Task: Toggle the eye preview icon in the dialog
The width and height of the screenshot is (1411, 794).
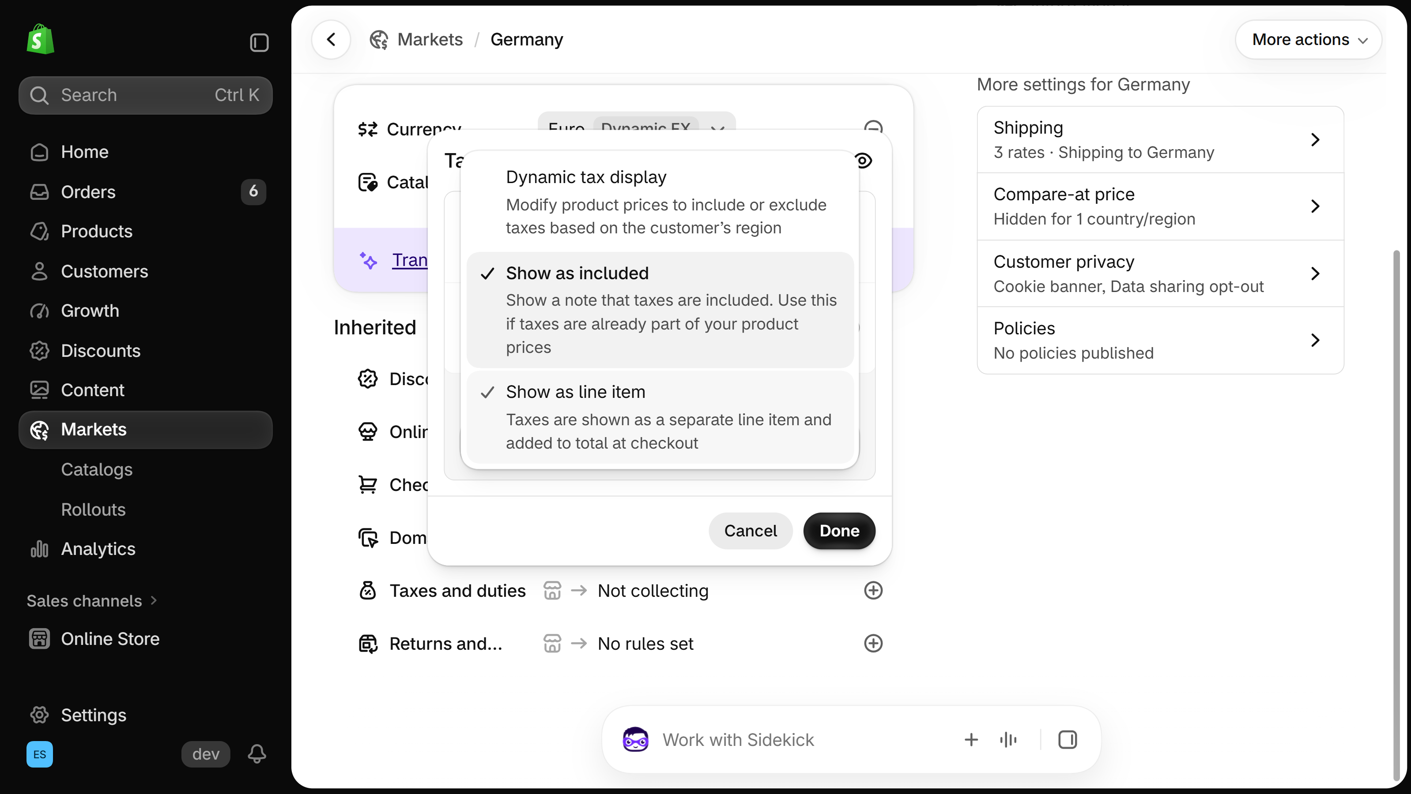Action: [864, 160]
